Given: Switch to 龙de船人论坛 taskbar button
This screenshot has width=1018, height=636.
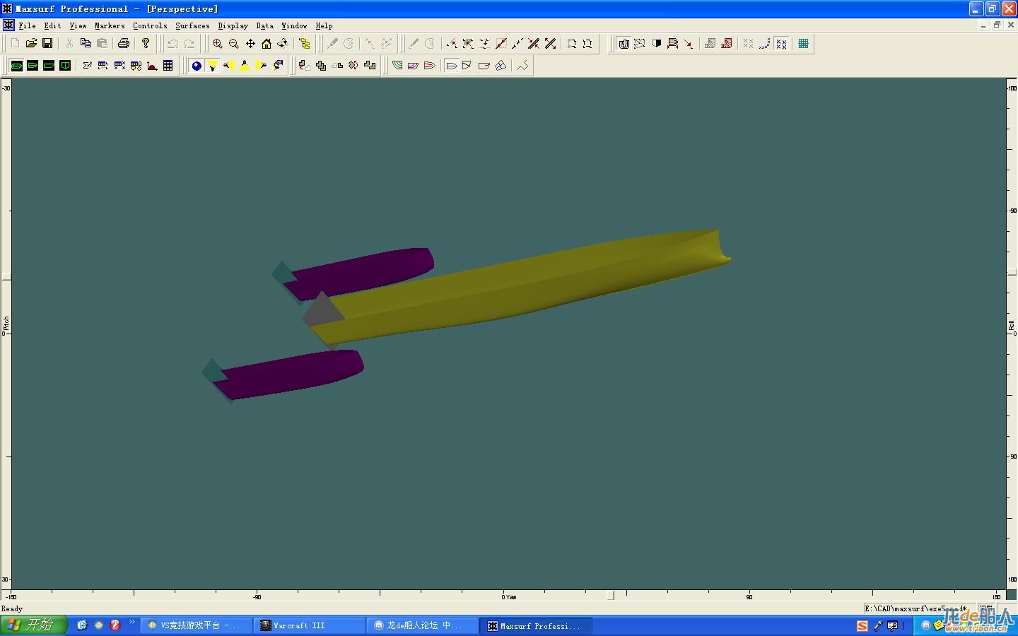Looking at the screenshot, I should click(423, 625).
